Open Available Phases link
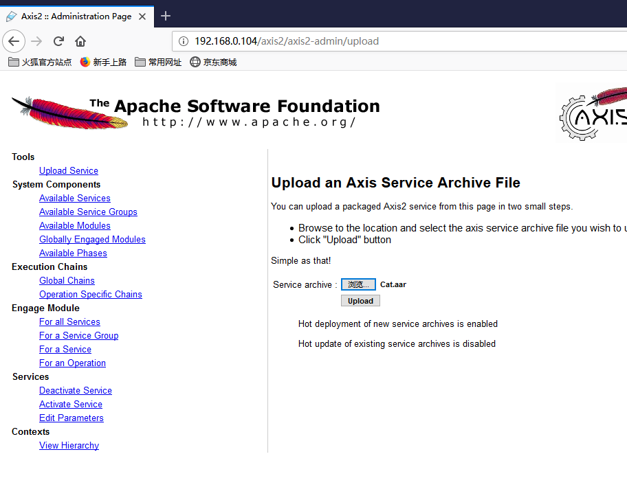627x498 pixels. (73, 253)
